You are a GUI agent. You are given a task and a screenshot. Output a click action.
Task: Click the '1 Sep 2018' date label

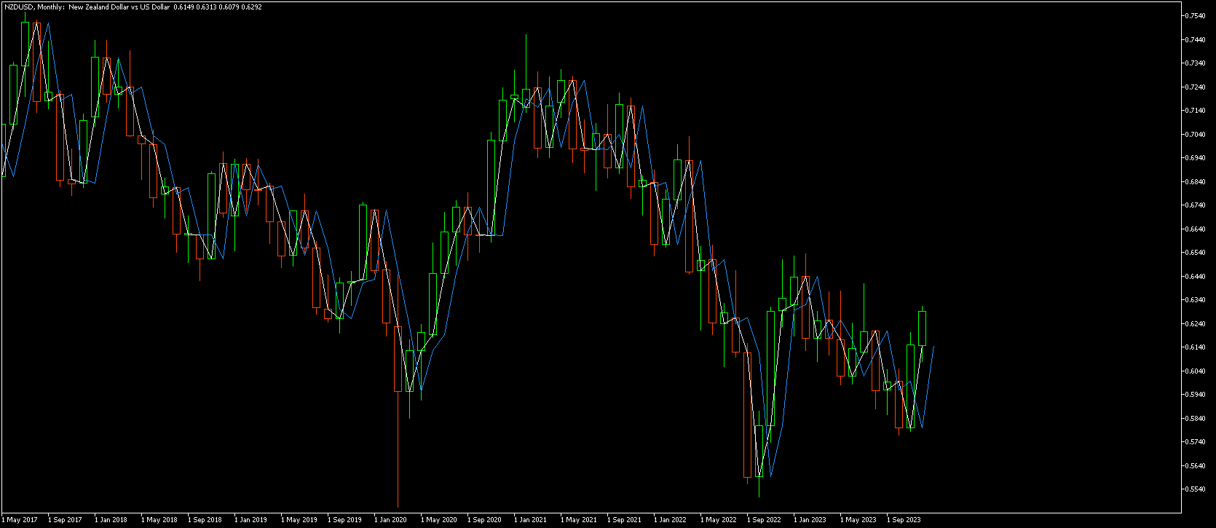[x=205, y=520]
